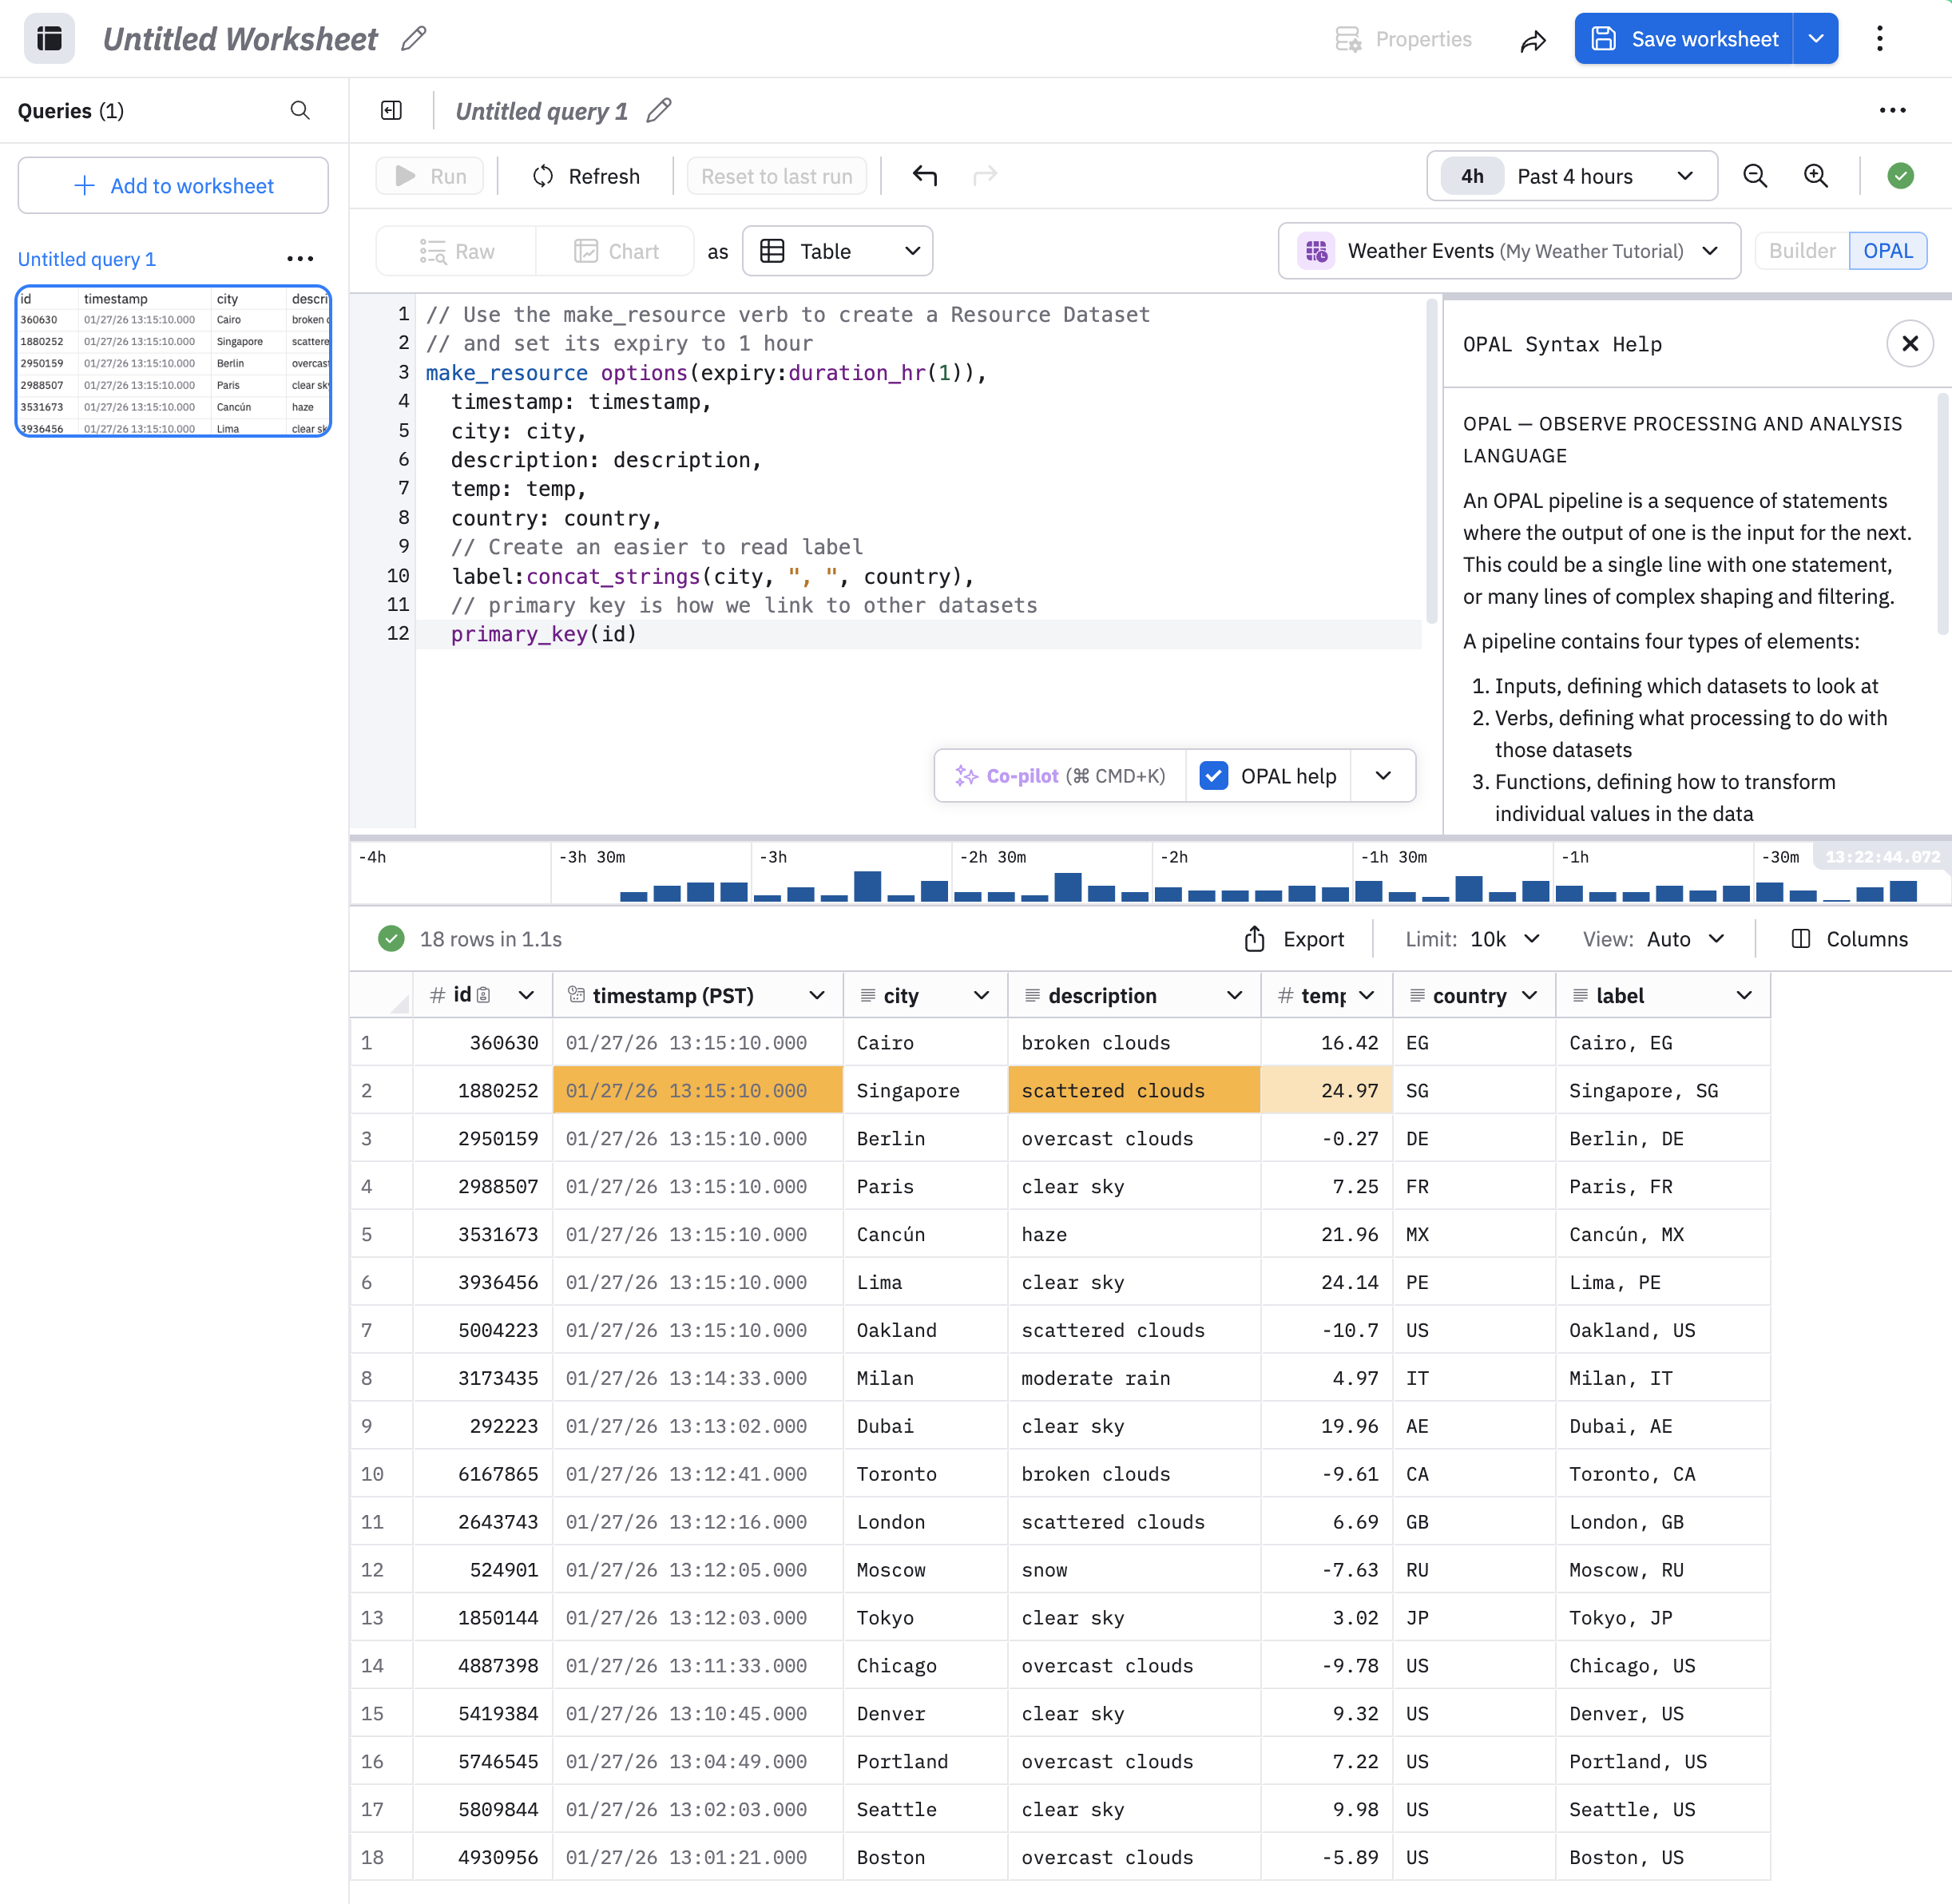Open the Table visualization dropdown
This screenshot has height=1904, width=1952.
point(838,251)
